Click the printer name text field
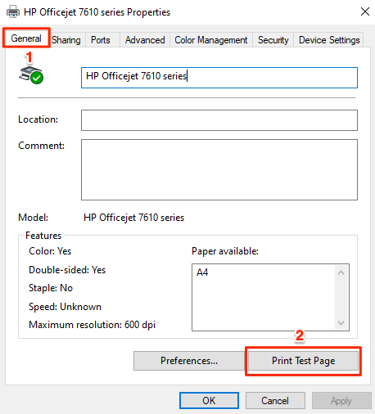The width and height of the screenshot is (375, 414). 219,78
